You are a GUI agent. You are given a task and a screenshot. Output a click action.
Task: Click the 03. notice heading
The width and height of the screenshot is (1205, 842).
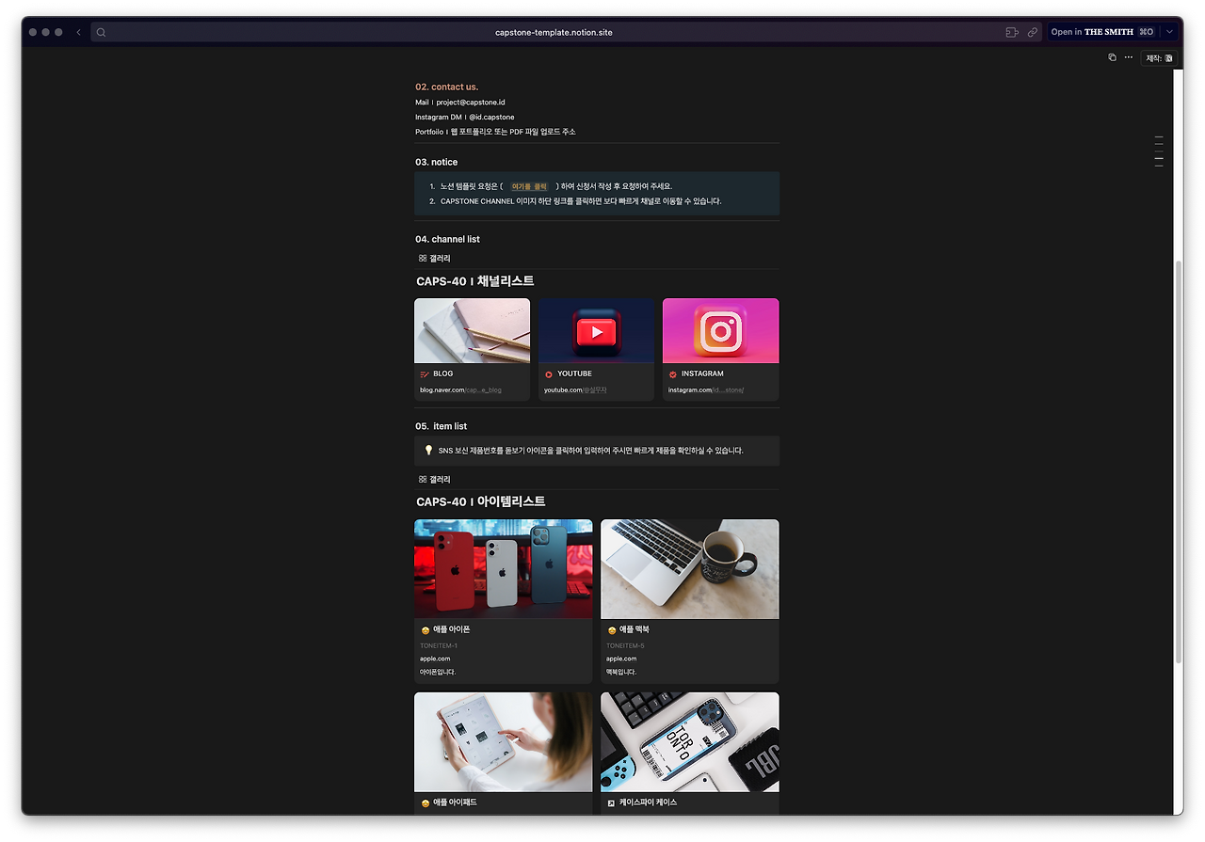[x=437, y=162]
